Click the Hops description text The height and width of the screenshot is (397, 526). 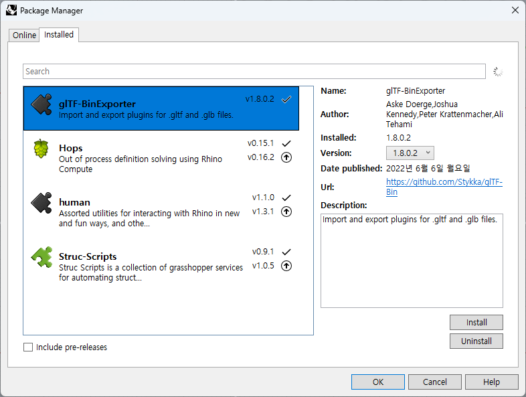click(141, 164)
